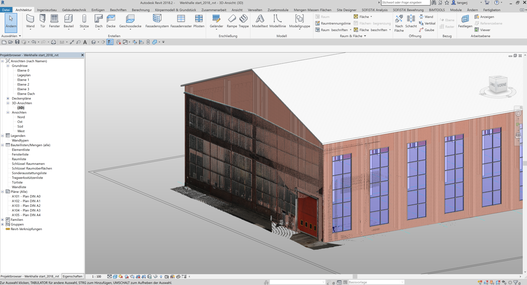Select the Schacht opening tool
Viewport: 527px width, 285px height.
click(411, 21)
